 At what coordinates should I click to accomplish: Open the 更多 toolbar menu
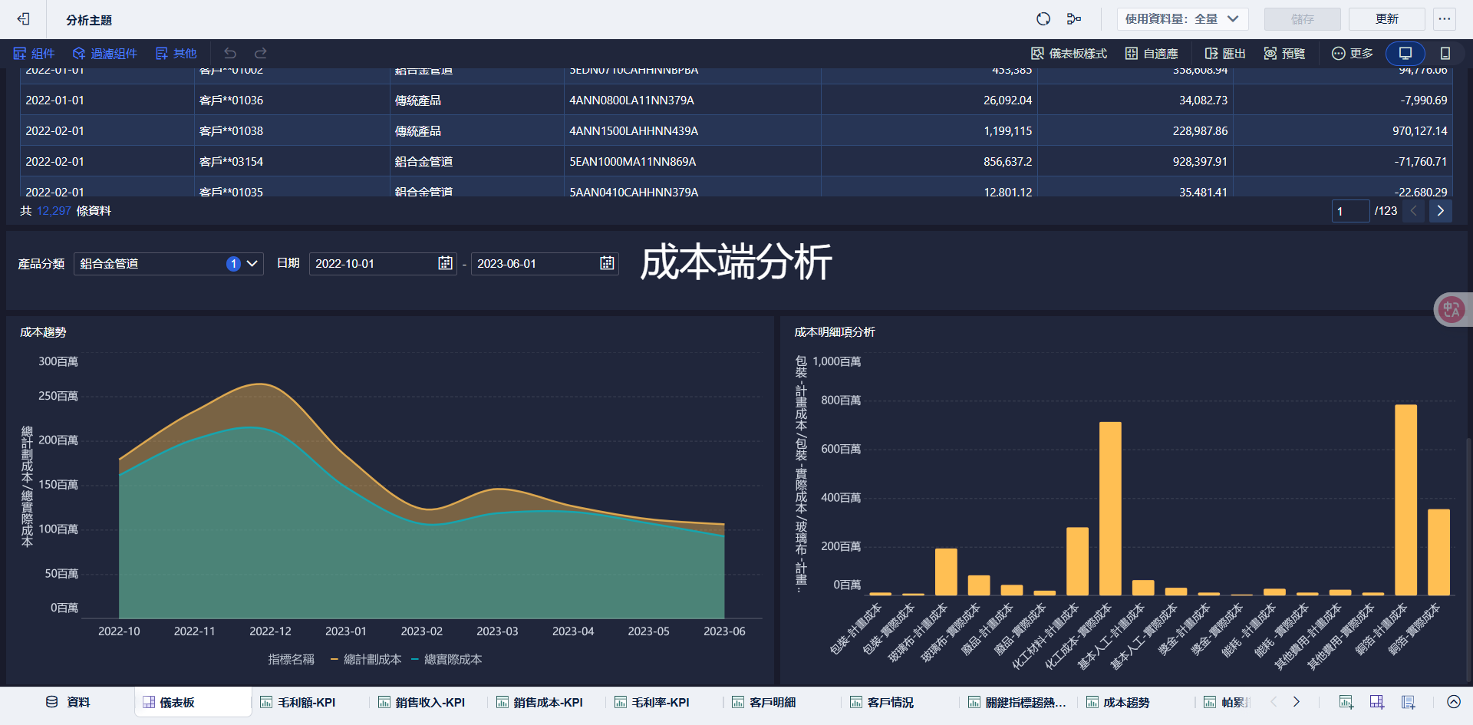coord(1353,53)
